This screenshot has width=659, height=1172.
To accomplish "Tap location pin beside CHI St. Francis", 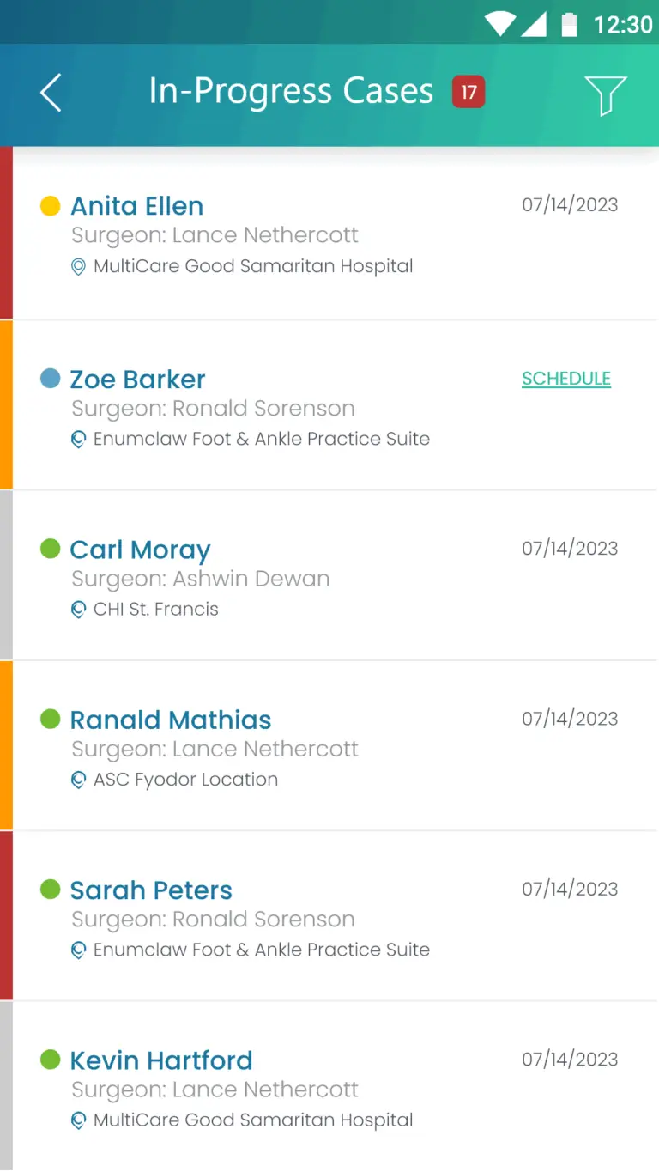I will coord(78,610).
